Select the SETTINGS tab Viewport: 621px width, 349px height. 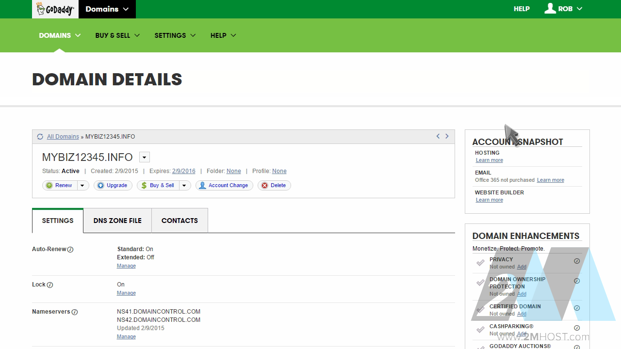pyautogui.click(x=58, y=221)
